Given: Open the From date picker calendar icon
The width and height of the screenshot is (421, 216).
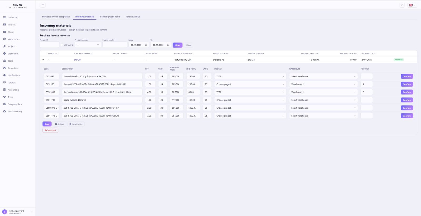Looking at the screenshot, I should pos(146,45).
